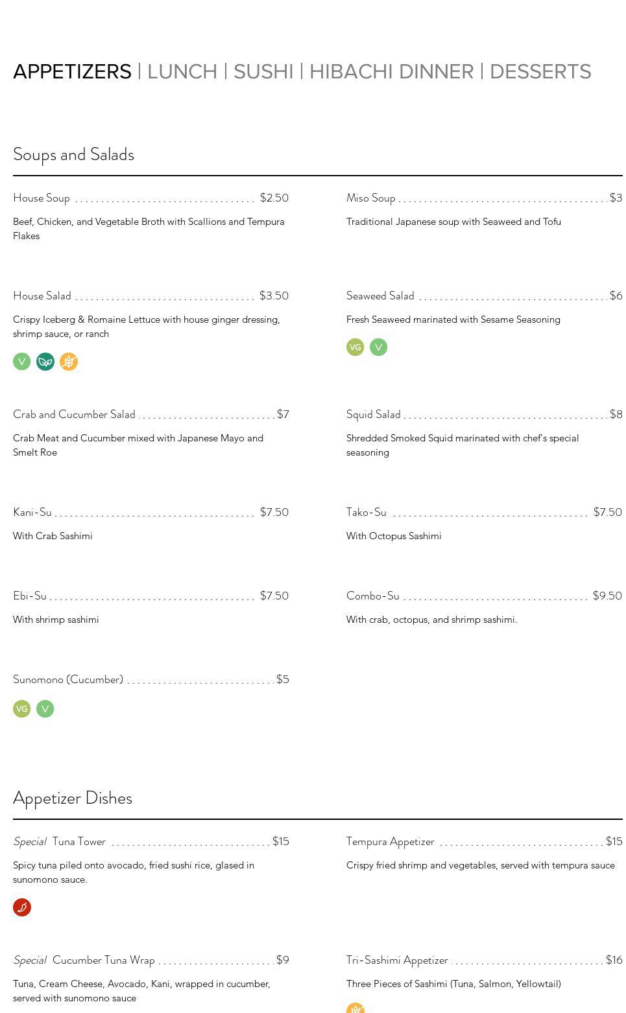
Task: Click the orange wheat icon under House Salad
Action: pos(69,362)
